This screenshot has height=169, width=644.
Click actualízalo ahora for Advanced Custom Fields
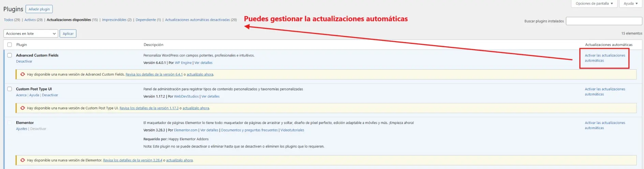click(200, 74)
